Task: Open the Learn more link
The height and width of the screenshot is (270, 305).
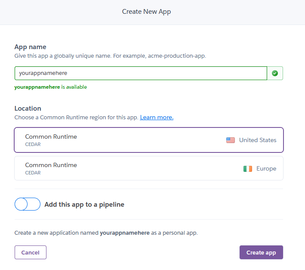Action: click(x=157, y=118)
